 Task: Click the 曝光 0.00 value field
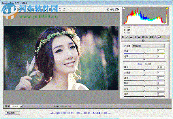[x=161, y=67]
